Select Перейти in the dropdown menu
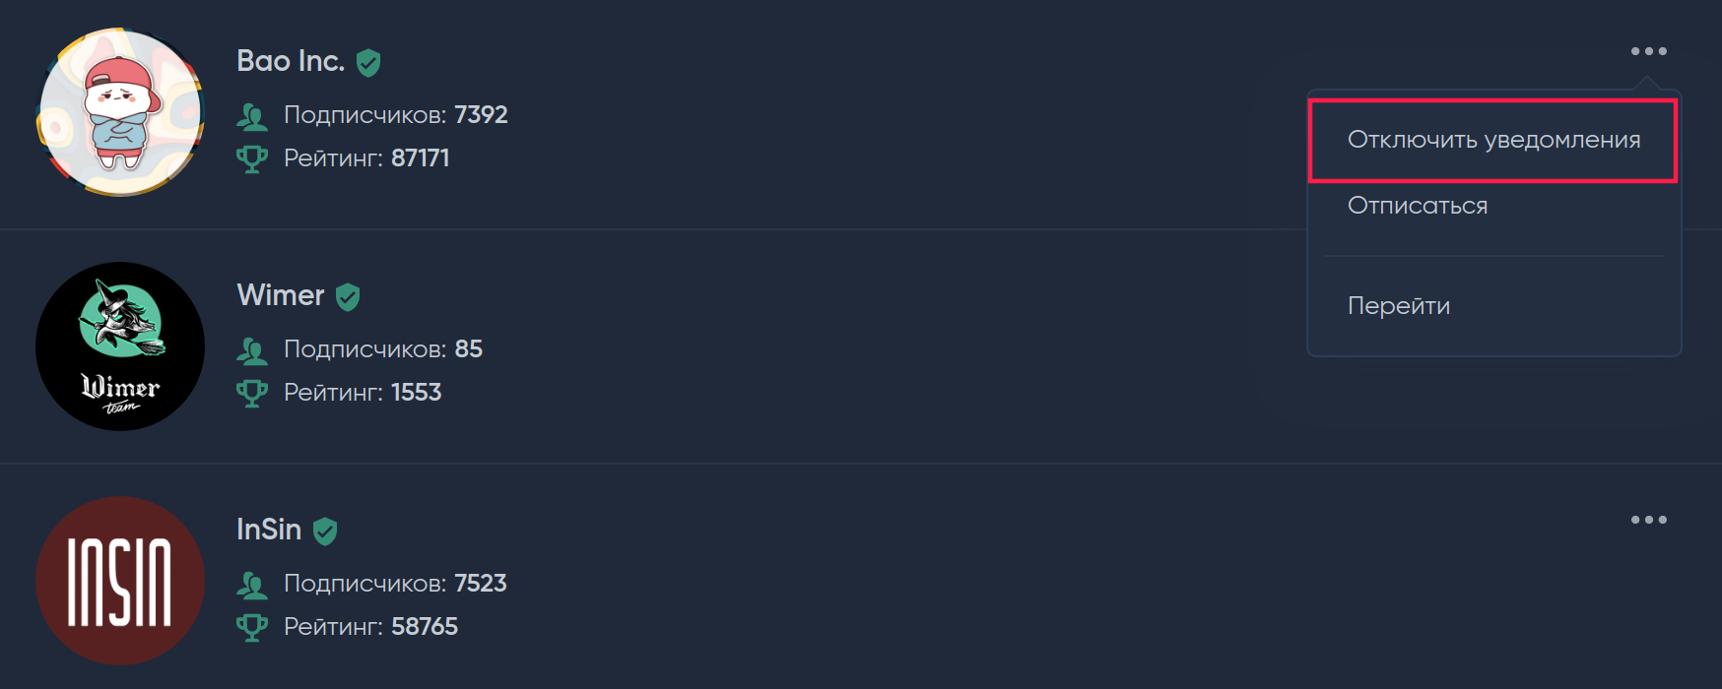The height and width of the screenshot is (689, 1722). (1399, 306)
